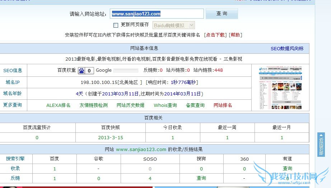The height and width of the screenshot is (188, 331).
Task: Click 搜狗 收录 value 0
Action: [x=201, y=169]
